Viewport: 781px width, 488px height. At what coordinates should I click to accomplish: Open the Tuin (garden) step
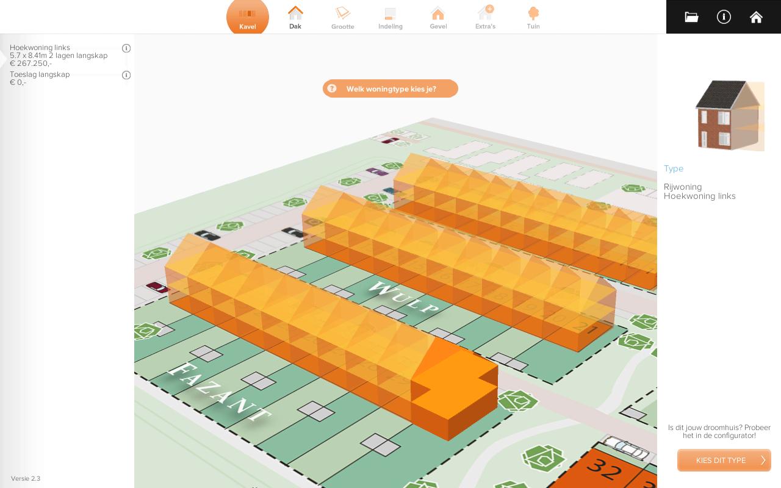[533, 17]
